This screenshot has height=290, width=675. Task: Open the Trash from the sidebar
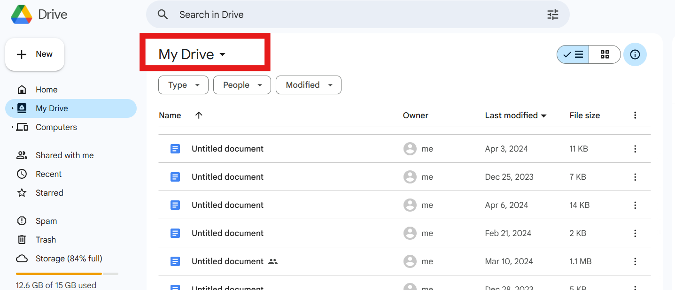tap(46, 239)
